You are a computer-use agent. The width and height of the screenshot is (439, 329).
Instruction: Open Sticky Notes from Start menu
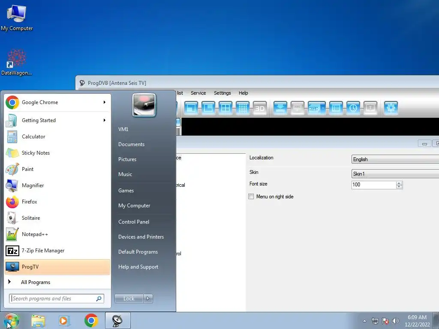tap(57, 153)
